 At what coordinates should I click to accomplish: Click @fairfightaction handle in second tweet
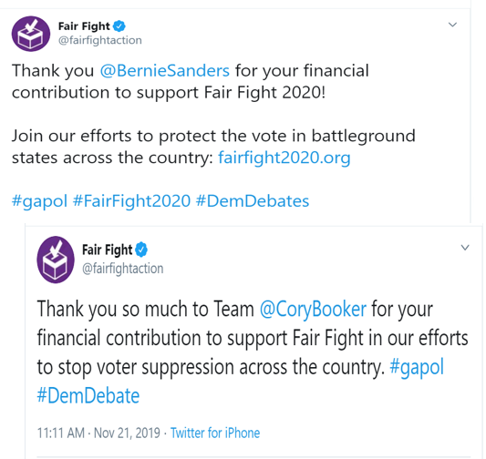[123, 269]
